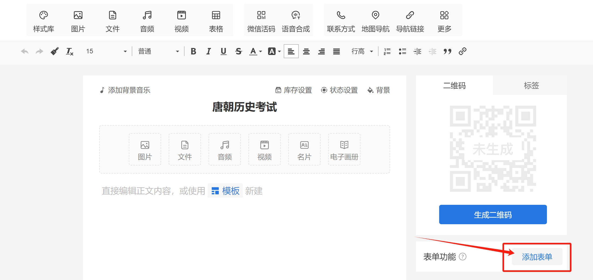Click the 微信活码 QR icon

261,20
